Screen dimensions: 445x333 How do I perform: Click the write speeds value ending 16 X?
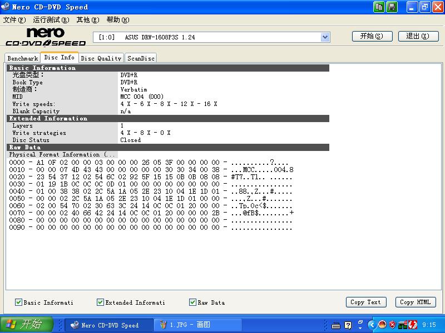(x=169, y=104)
